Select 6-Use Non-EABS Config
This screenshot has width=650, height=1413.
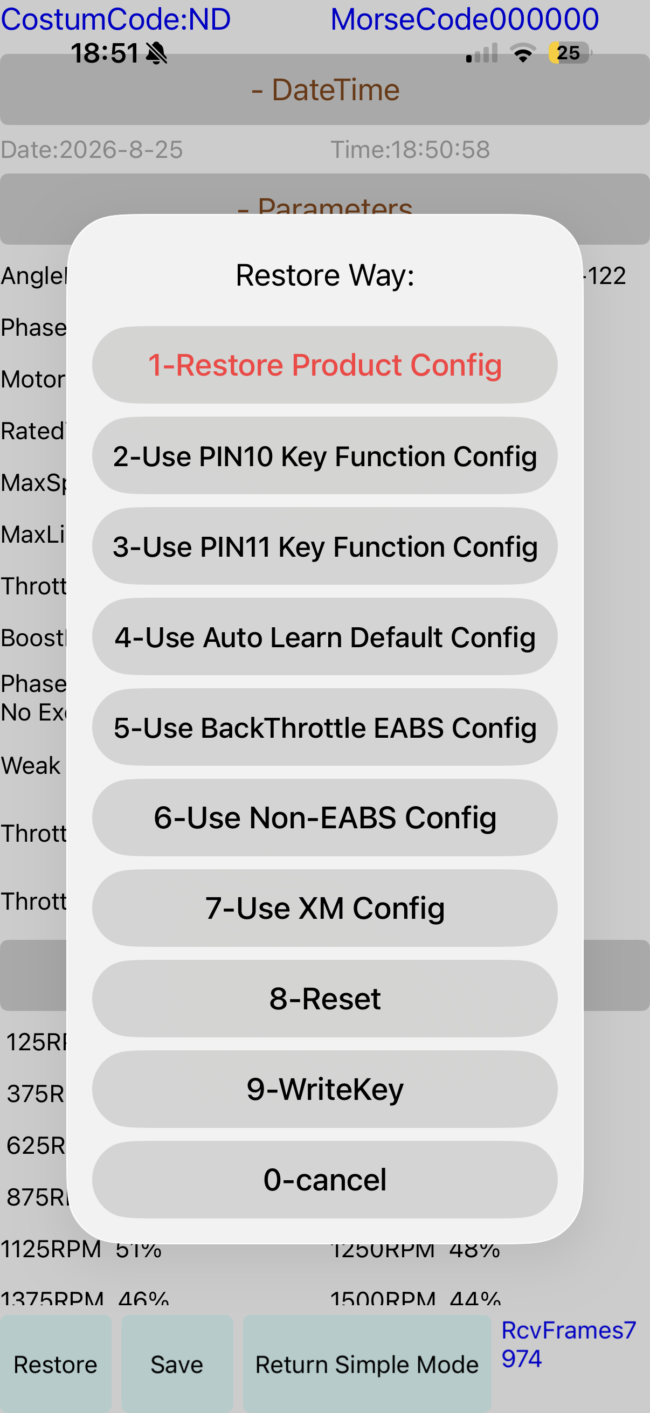click(x=324, y=818)
